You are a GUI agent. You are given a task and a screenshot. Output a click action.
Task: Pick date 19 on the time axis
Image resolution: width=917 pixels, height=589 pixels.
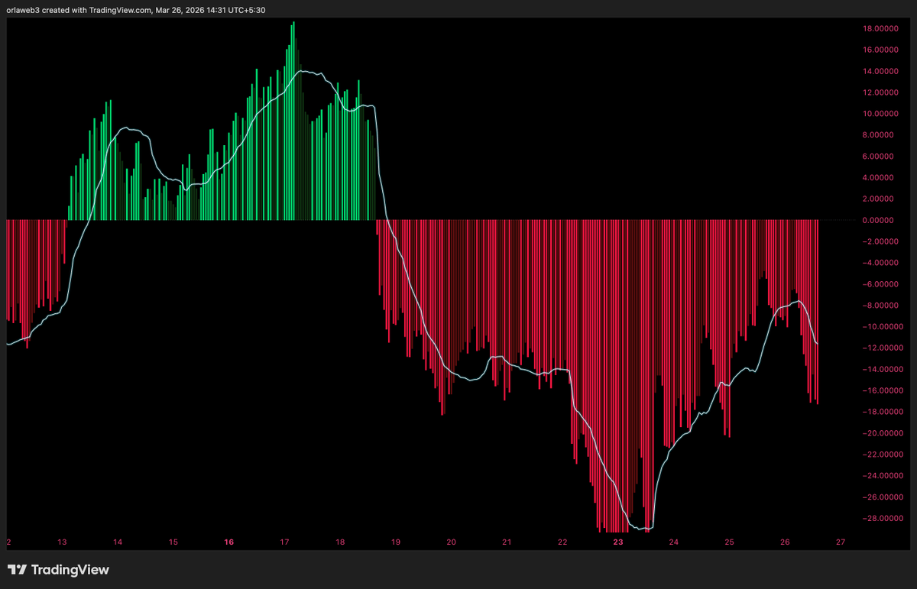(x=396, y=542)
